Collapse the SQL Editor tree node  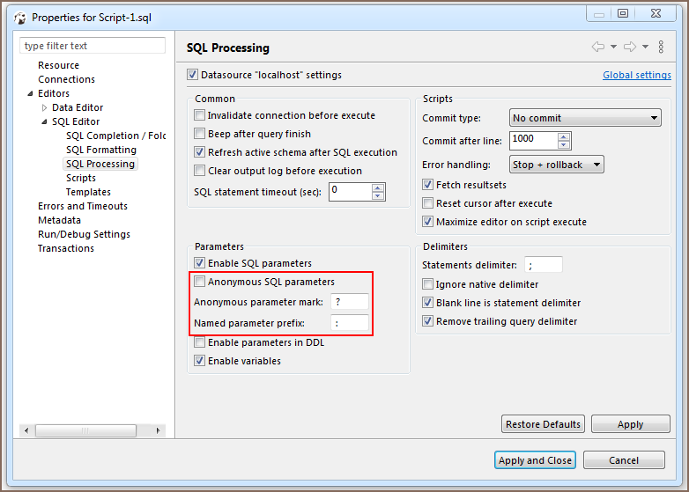coord(45,122)
